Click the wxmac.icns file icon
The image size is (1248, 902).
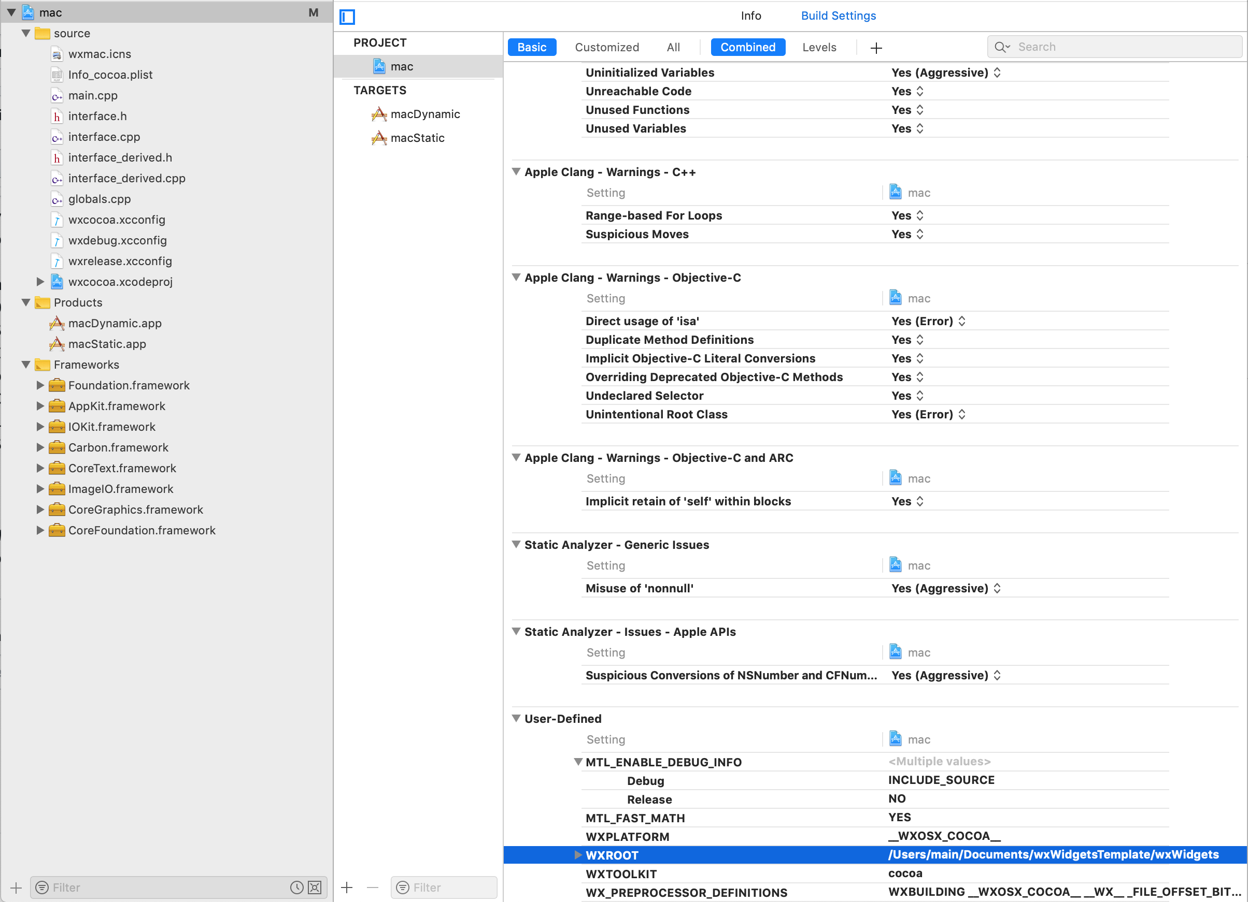(56, 54)
